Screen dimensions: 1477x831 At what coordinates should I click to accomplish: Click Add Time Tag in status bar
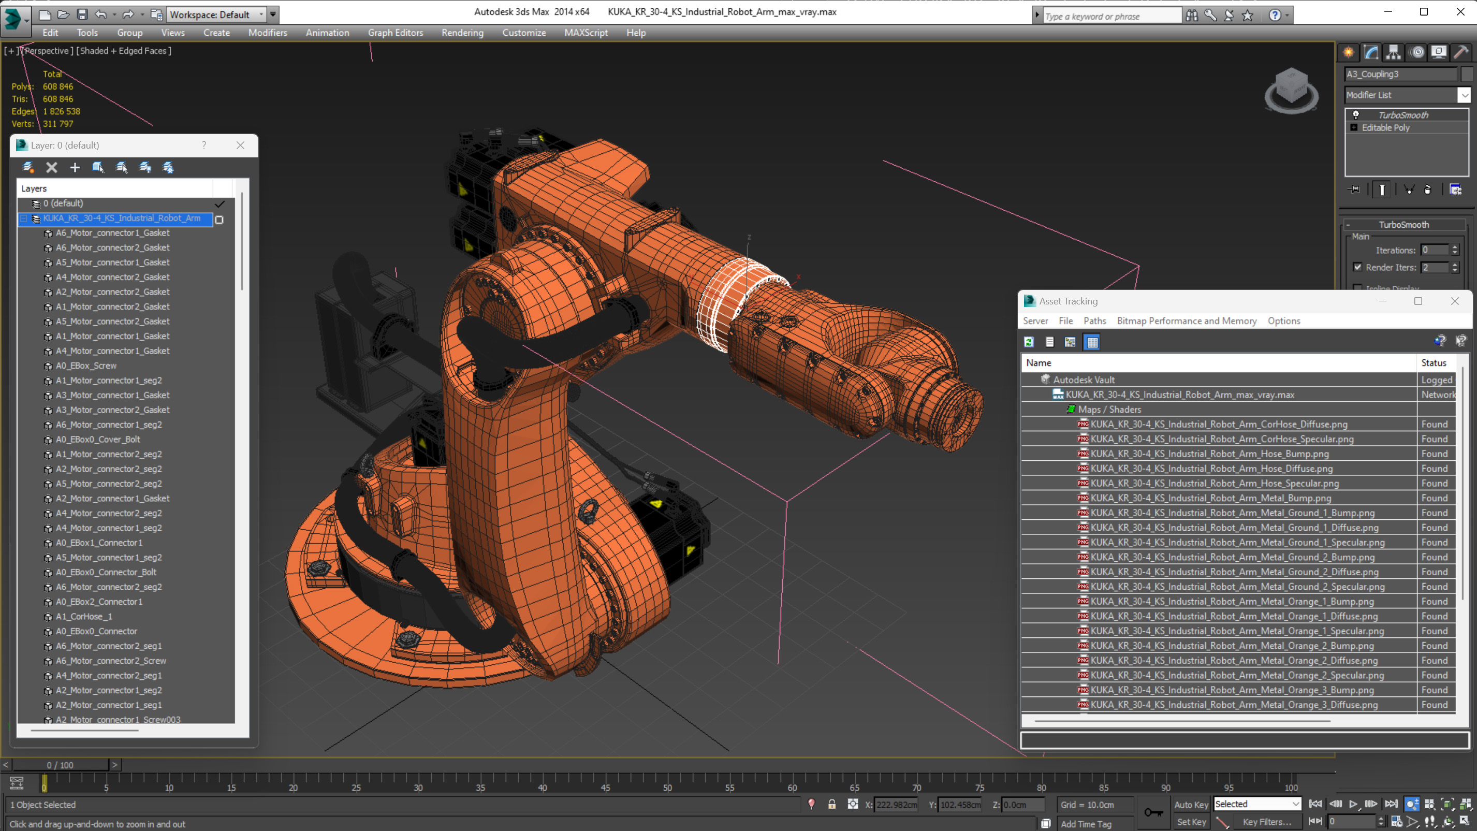coord(1086,824)
